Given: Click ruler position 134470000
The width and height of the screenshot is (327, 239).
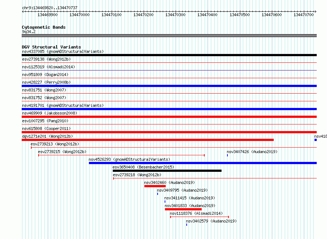Looking at the screenshot, I should click(x=79, y=15).
